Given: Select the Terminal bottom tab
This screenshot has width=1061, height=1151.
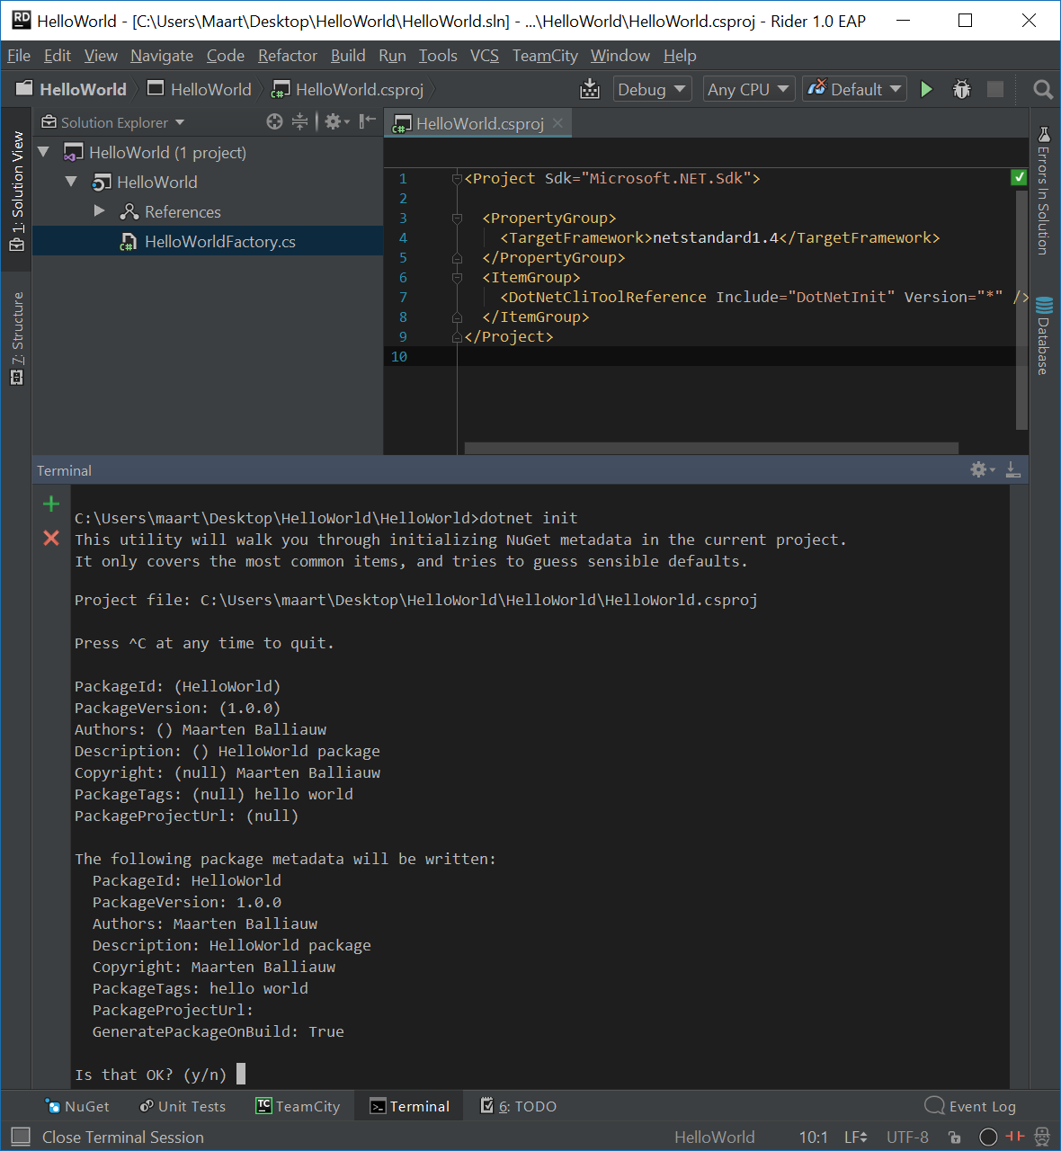Looking at the screenshot, I should pos(409,1106).
